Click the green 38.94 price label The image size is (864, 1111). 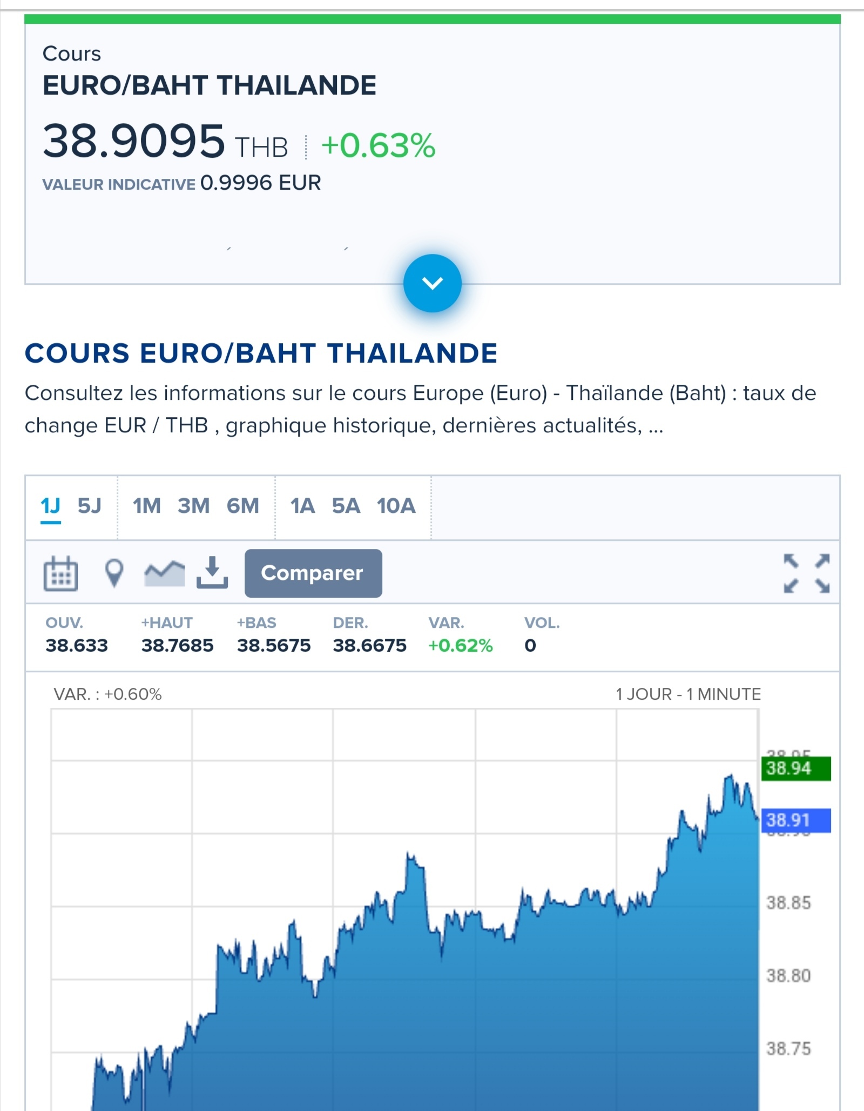[x=795, y=768]
